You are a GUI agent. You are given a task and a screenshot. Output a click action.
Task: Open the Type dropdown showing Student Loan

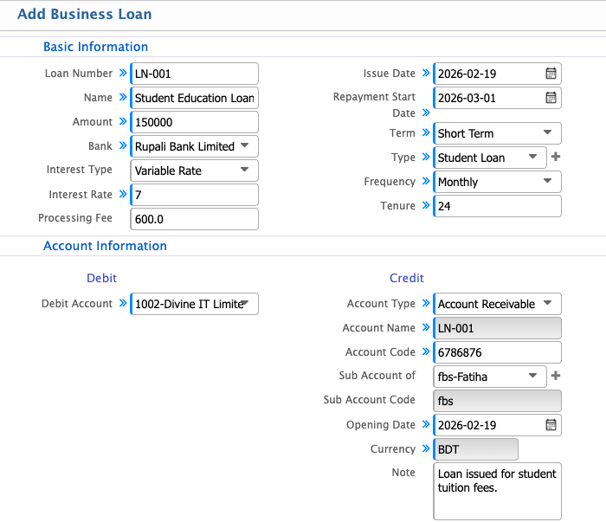tap(489, 158)
